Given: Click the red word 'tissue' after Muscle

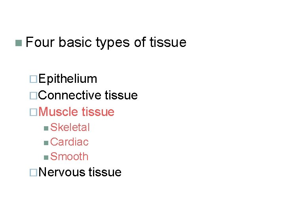Looking at the screenshot, I should (98, 112).
